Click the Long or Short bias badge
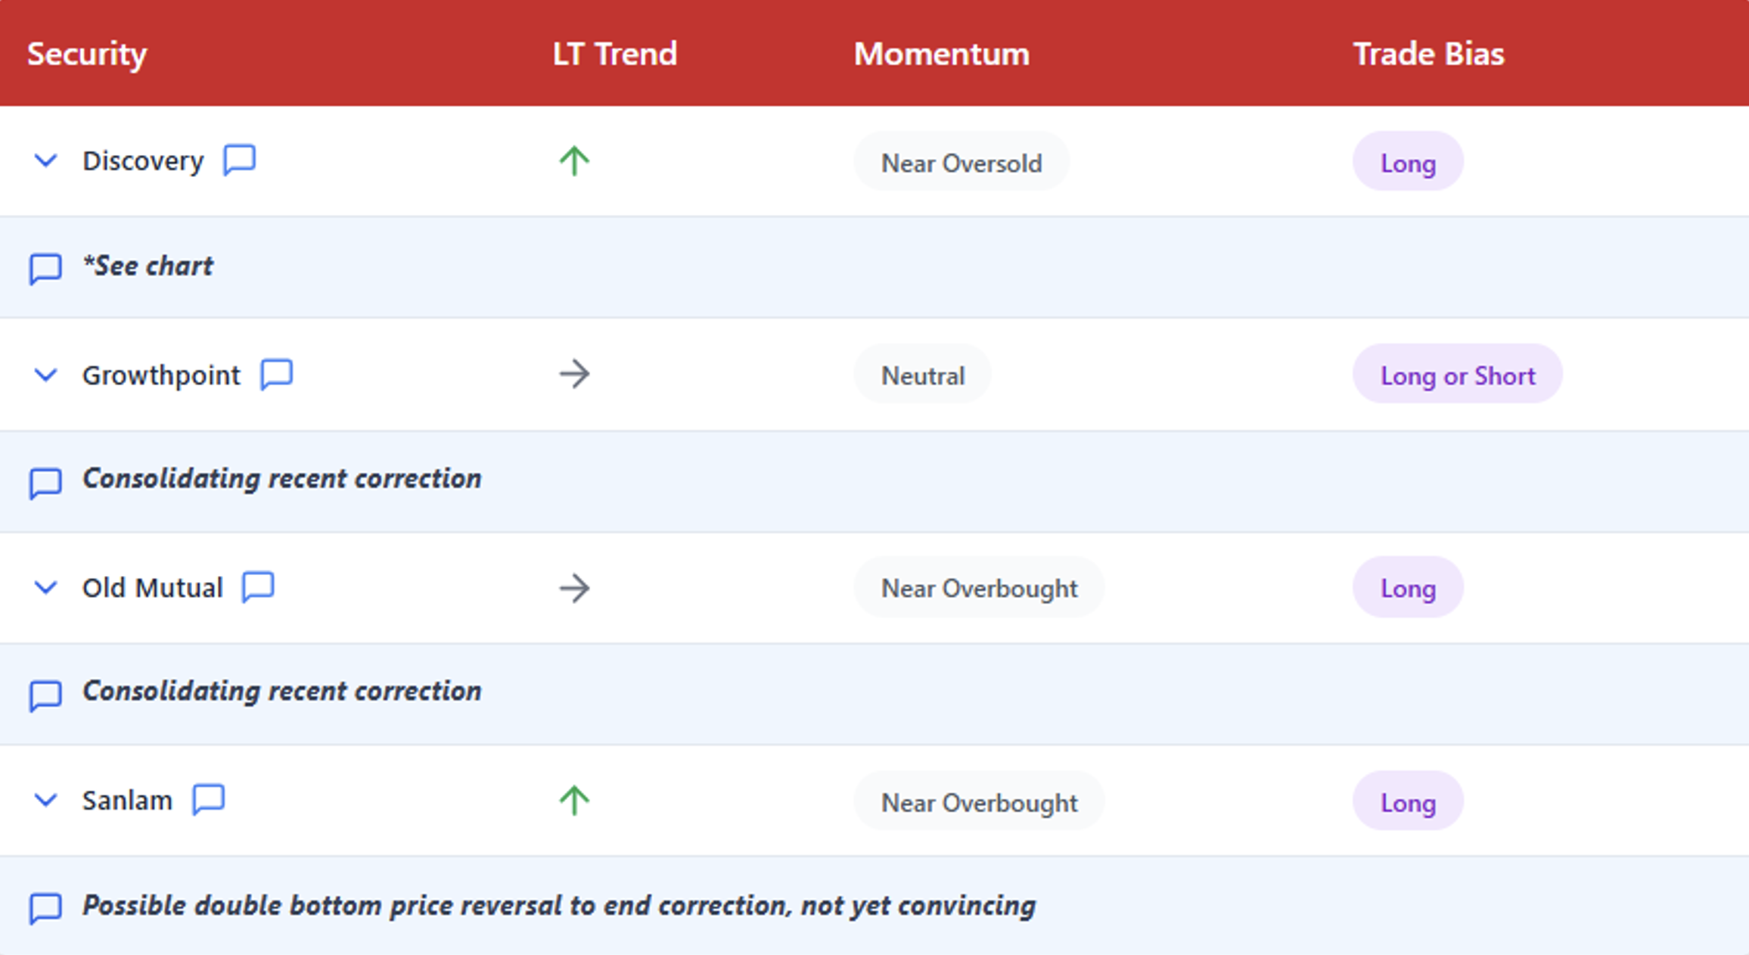Screen dimensions: 1749x955 pyautogui.click(x=1457, y=375)
